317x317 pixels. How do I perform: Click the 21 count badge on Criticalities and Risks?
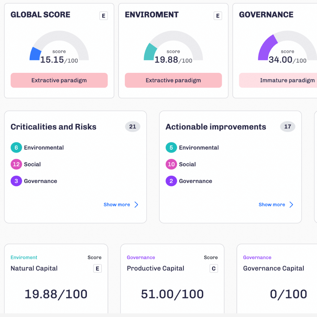tap(133, 127)
